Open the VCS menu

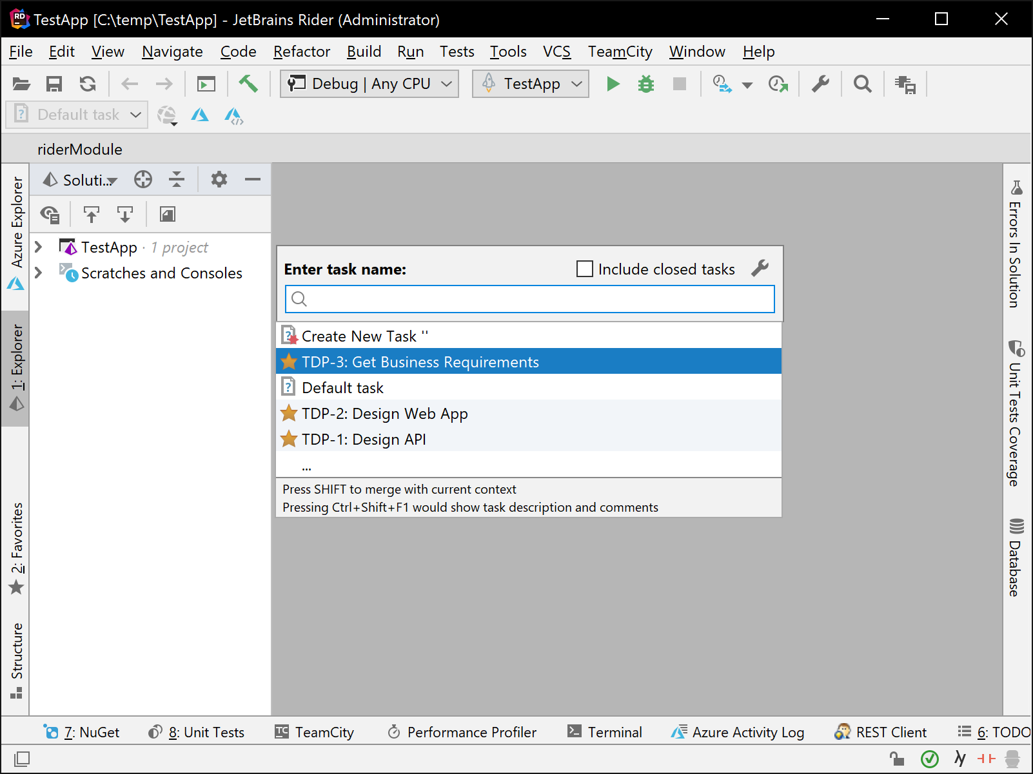556,52
